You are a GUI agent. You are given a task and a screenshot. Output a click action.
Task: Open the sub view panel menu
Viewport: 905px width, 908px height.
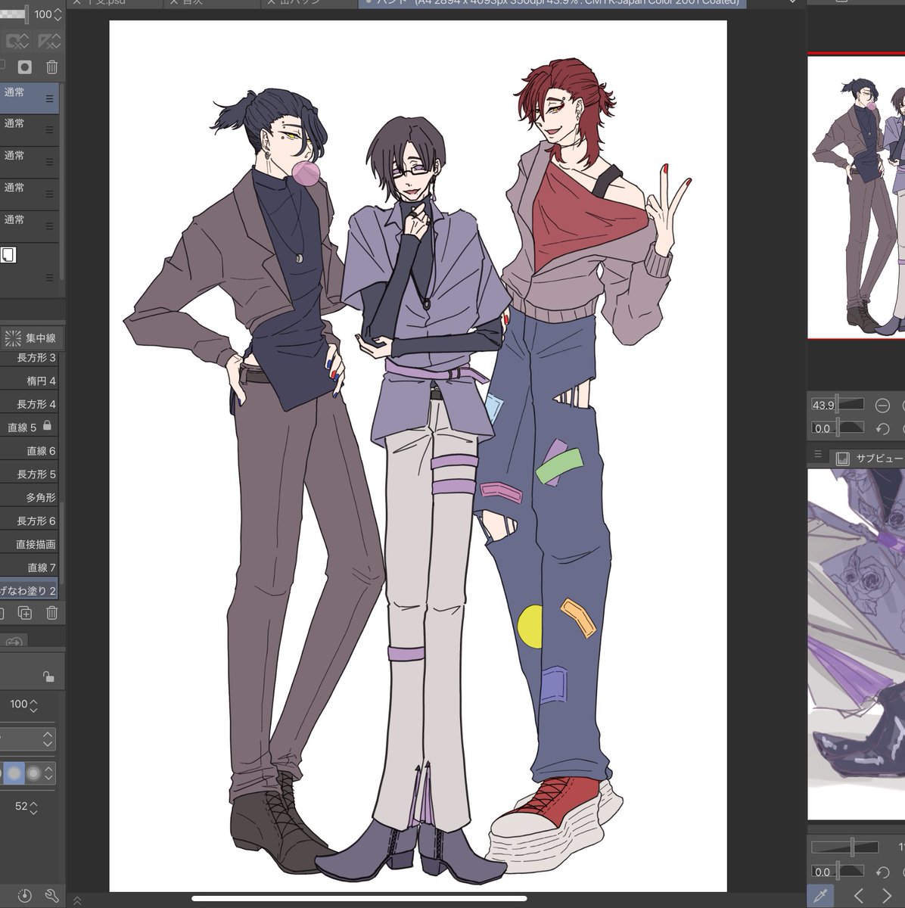[817, 455]
